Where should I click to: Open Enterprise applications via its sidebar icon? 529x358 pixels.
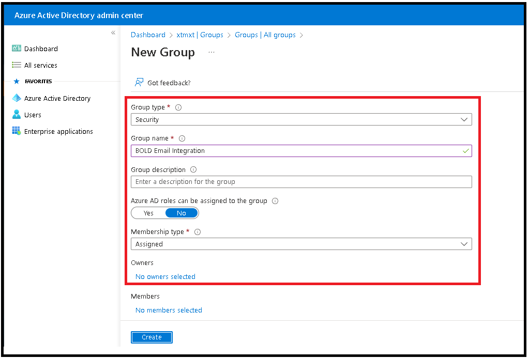16,131
